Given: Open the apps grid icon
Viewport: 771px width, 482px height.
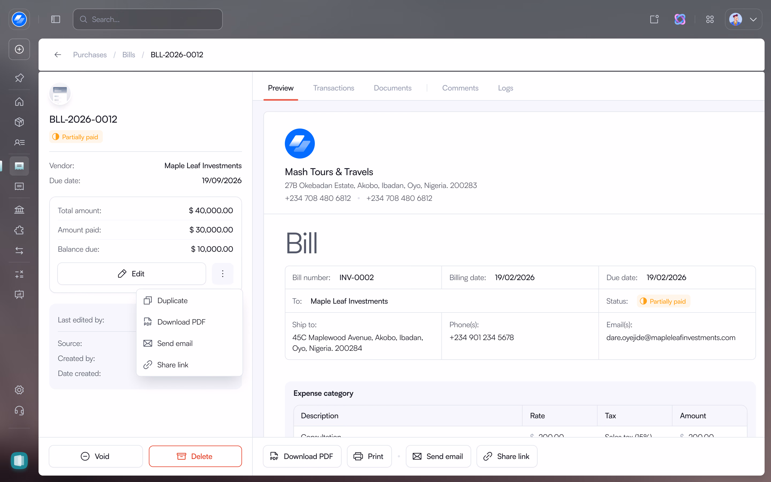Looking at the screenshot, I should (710, 20).
